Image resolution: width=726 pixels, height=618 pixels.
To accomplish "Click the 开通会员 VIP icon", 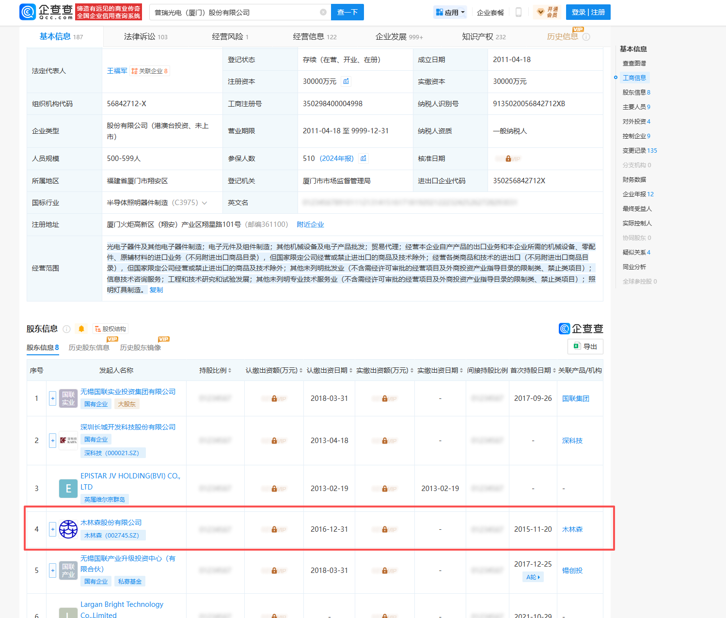I will point(547,12).
